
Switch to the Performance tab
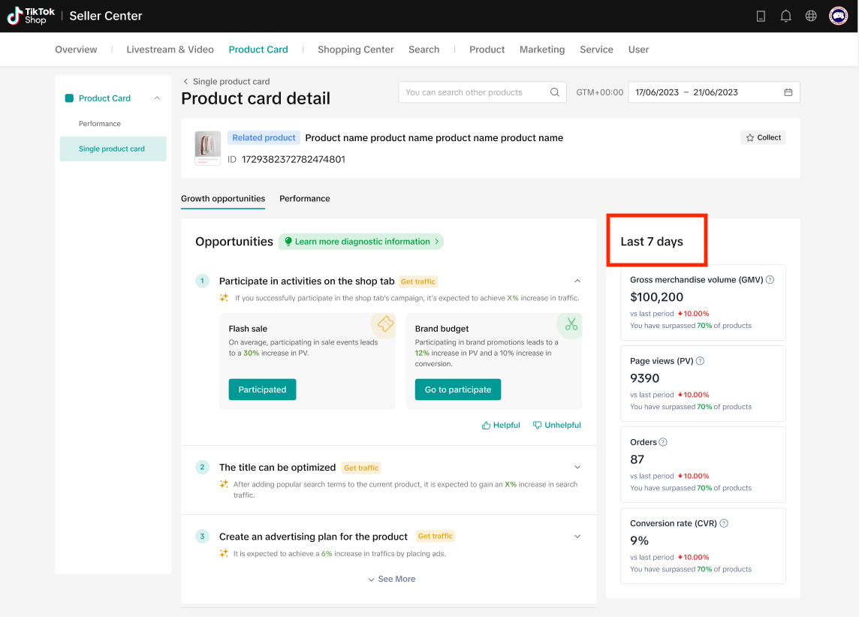pyautogui.click(x=304, y=199)
